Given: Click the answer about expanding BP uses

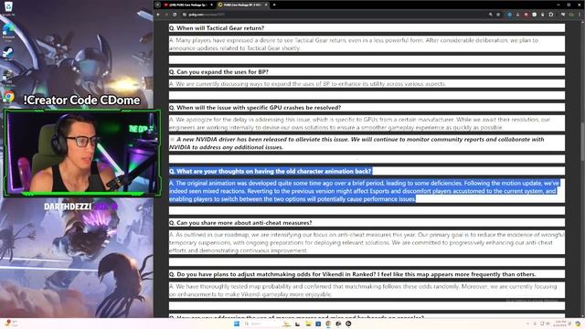Looking at the screenshot, I should coord(307,84).
